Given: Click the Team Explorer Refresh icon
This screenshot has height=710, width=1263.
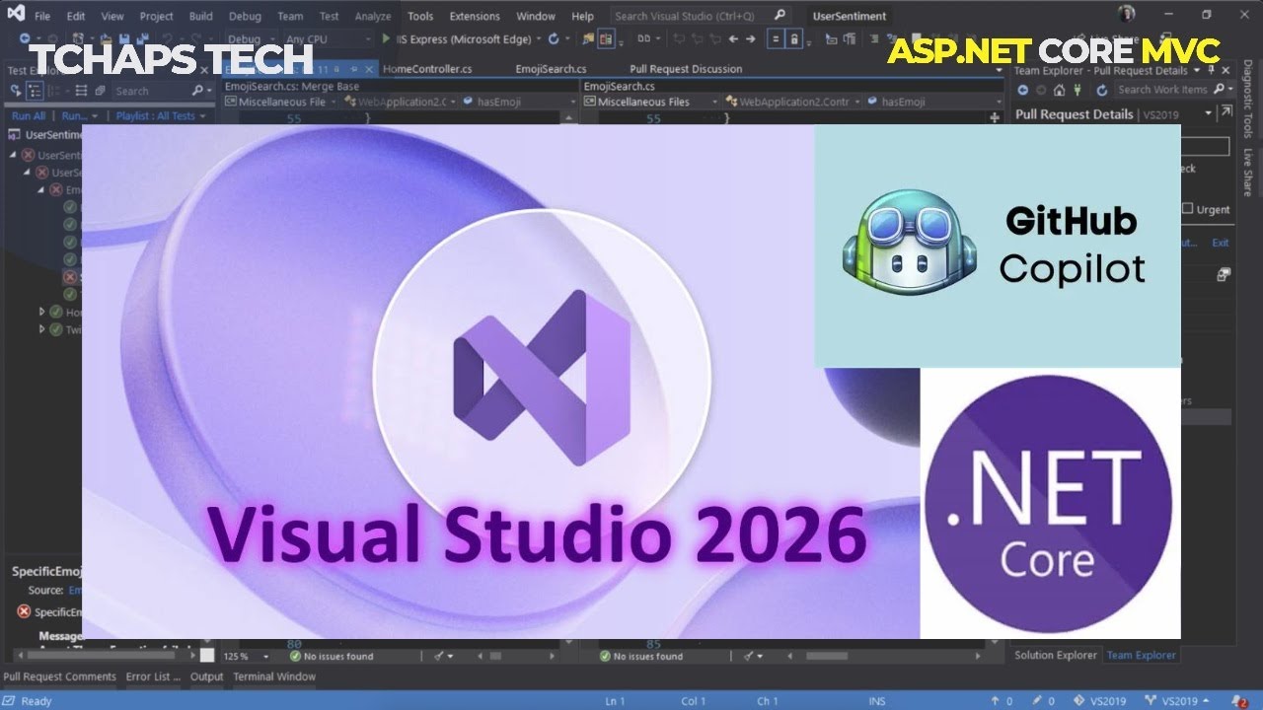Looking at the screenshot, I should 1102,90.
